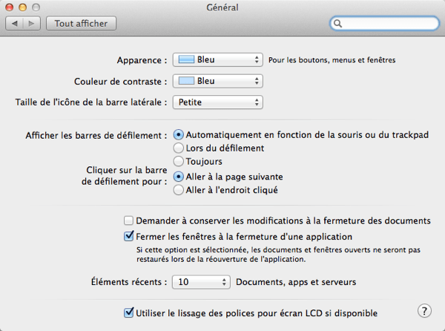Viewport: 445px width, 331px height.
Task: Uncheck Fermer les fenêtres à la fermeture
Action: click(129, 237)
